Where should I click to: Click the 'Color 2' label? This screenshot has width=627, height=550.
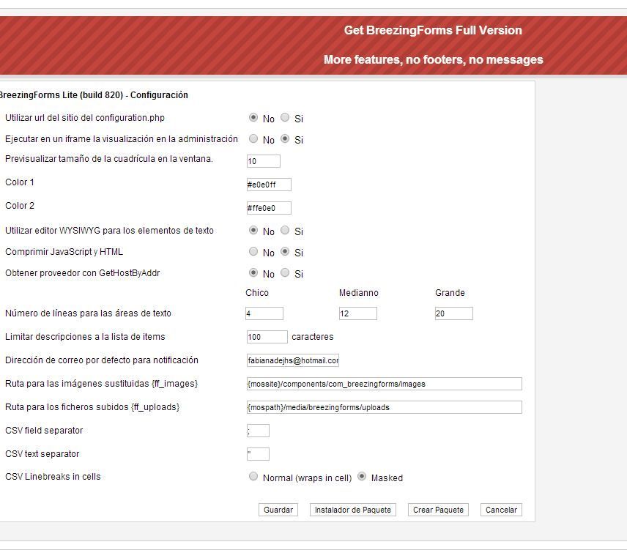pyautogui.click(x=20, y=206)
